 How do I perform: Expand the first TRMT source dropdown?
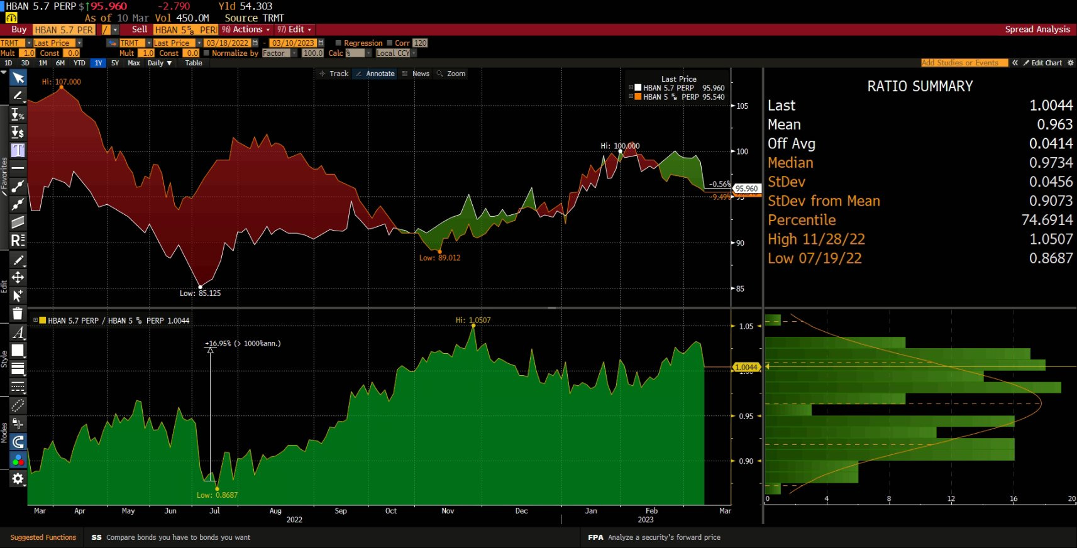click(28, 43)
